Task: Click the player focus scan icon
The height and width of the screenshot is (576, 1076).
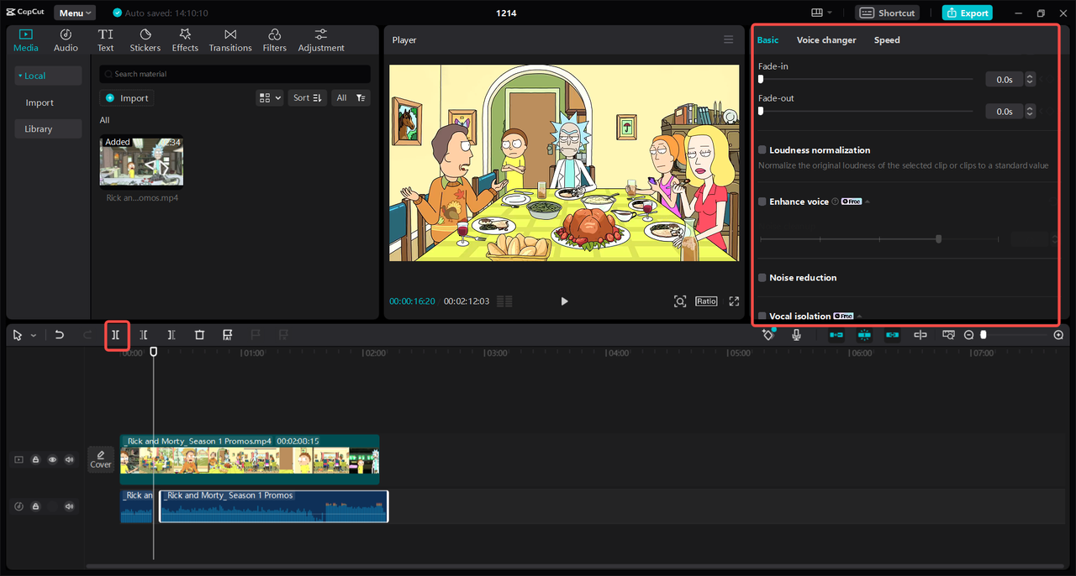Action: point(680,301)
